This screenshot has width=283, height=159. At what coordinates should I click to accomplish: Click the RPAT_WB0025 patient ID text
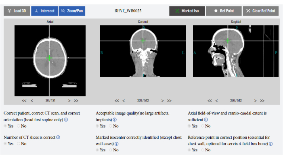point(128,11)
